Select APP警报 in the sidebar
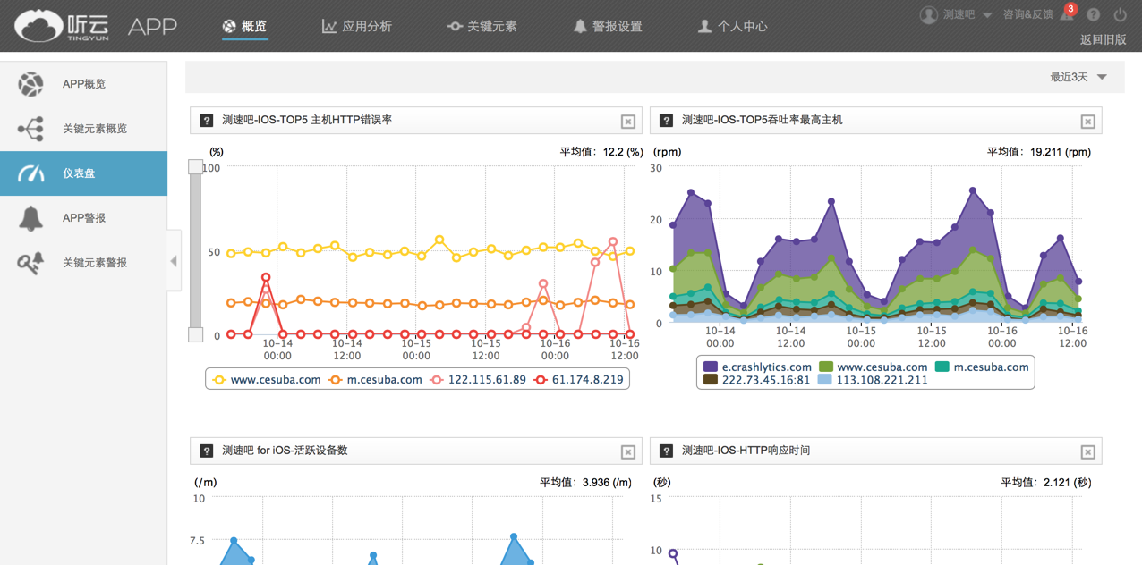The width and height of the screenshot is (1142, 565). point(83,218)
